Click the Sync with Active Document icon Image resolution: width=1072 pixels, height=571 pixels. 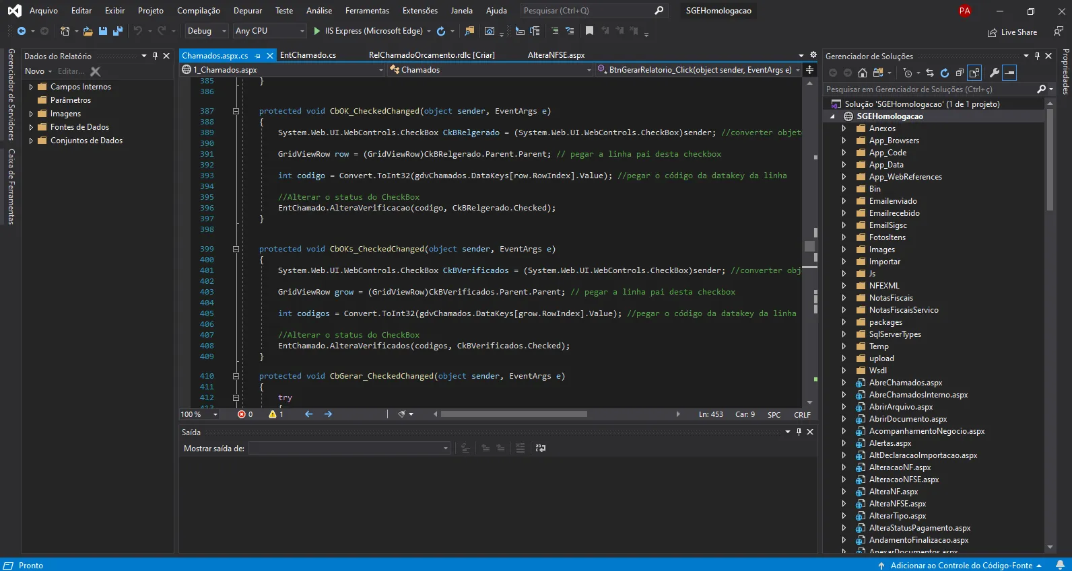coord(930,73)
